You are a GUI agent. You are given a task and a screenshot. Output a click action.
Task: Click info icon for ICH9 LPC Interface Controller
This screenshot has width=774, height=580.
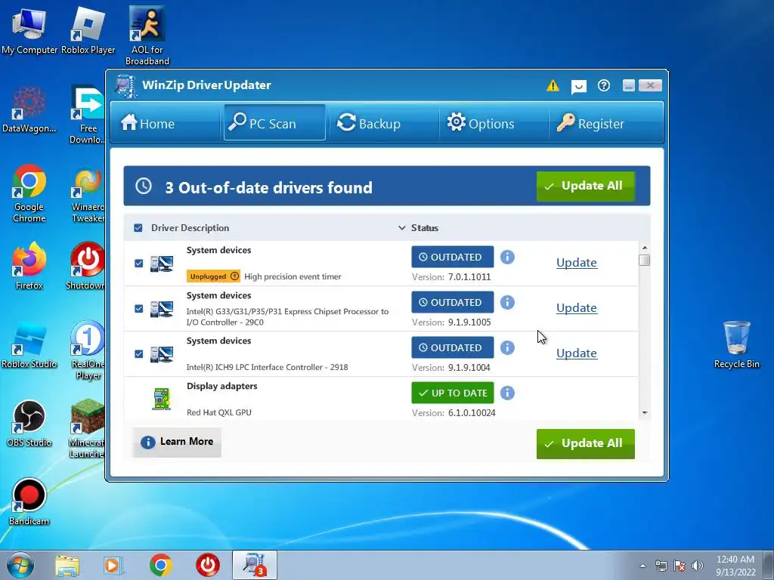(x=507, y=347)
